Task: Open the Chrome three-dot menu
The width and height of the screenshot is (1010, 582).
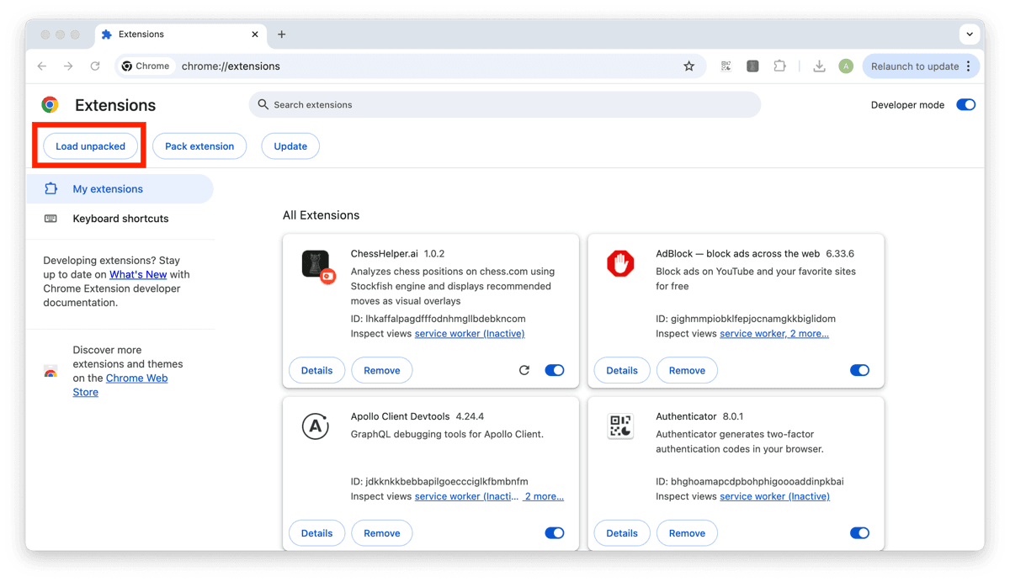Action: 969,66
